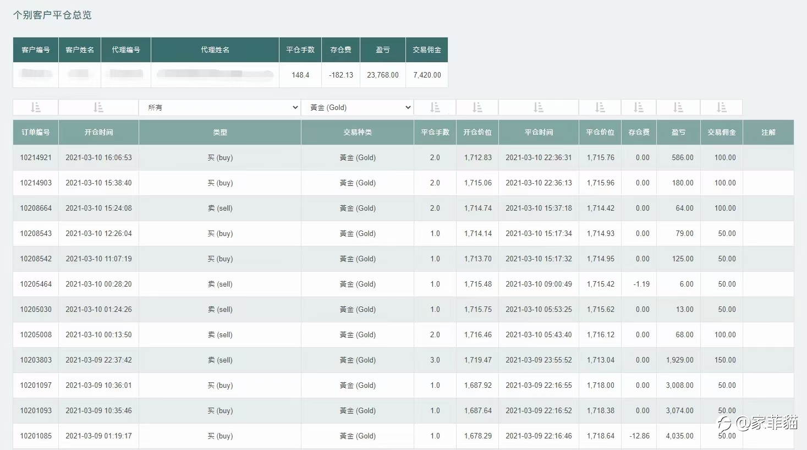Select order number 10201085
807x450 pixels.
pyautogui.click(x=36, y=436)
